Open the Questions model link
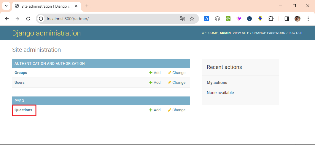Viewport: 315px width, 145px height. pyautogui.click(x=23, y=110)
